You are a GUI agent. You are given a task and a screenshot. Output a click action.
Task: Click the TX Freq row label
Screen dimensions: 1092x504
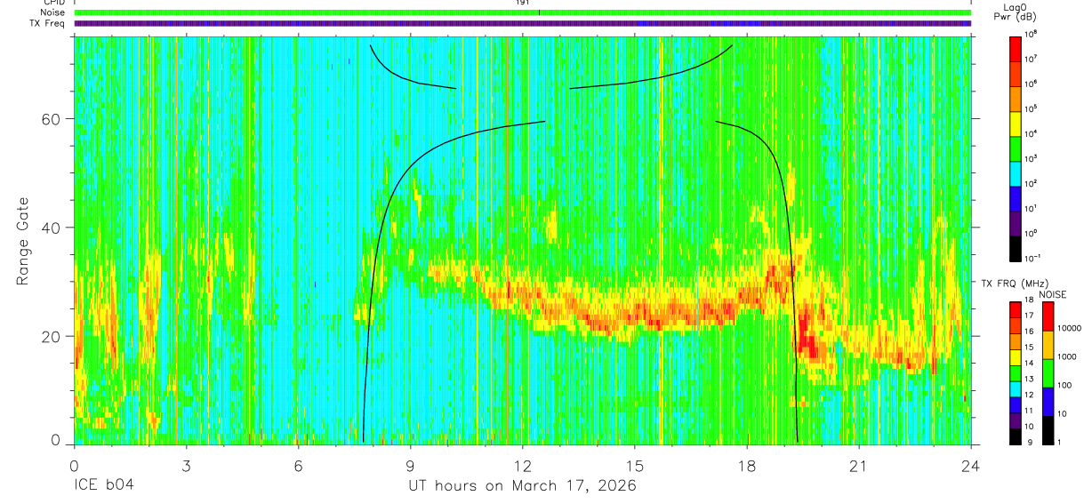[x=48, y=23]
